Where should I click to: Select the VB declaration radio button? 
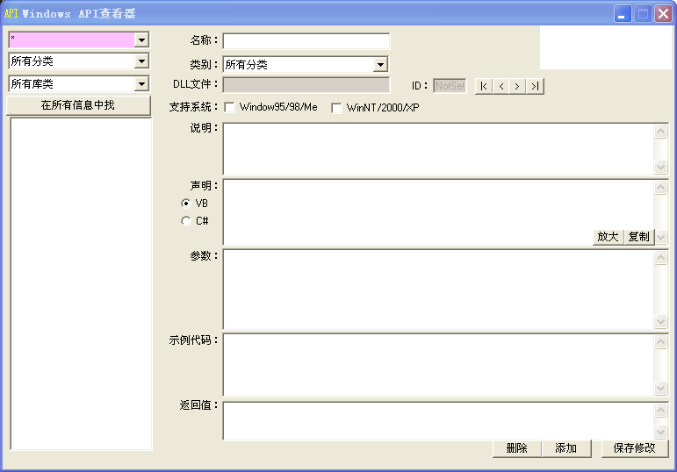click(x=185, y=203)
